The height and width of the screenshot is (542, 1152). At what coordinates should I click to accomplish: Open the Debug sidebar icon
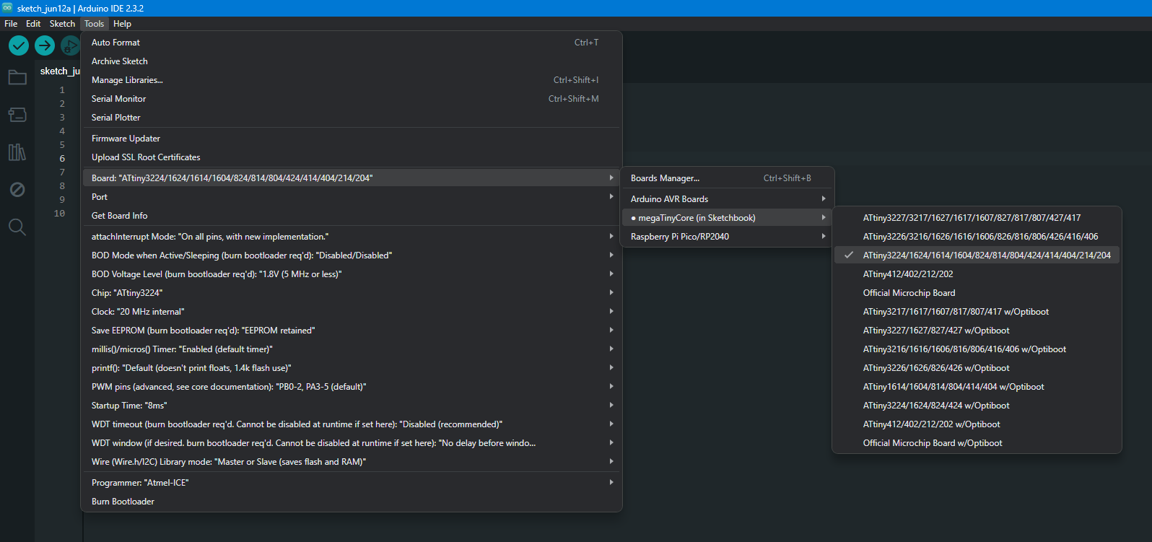tap(17, 190)
